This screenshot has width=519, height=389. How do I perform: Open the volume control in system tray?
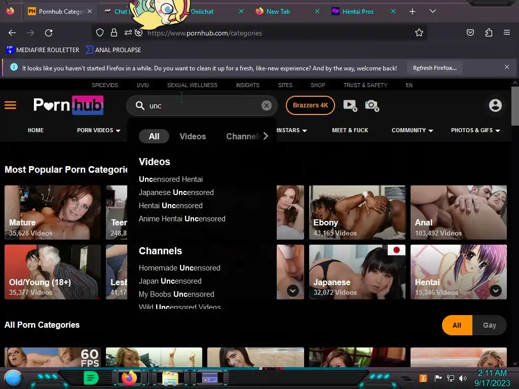point(463,378)
